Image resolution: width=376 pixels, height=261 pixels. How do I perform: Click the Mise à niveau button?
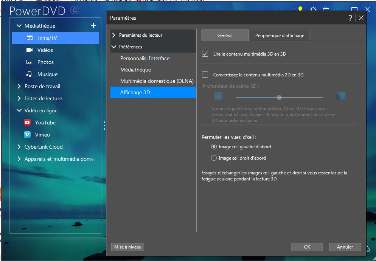(x=127, y=247)
